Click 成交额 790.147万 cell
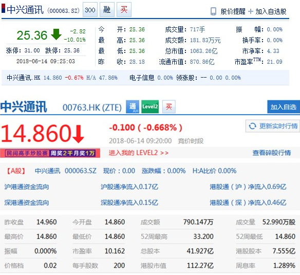 177,222
